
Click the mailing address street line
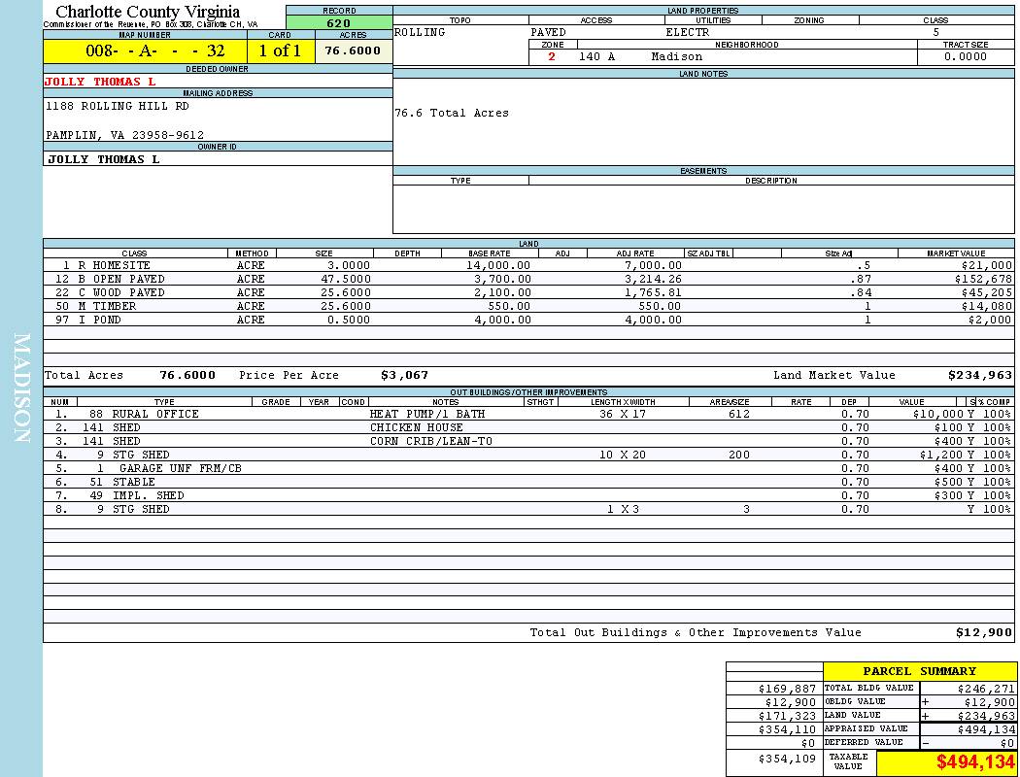(118, 106)
